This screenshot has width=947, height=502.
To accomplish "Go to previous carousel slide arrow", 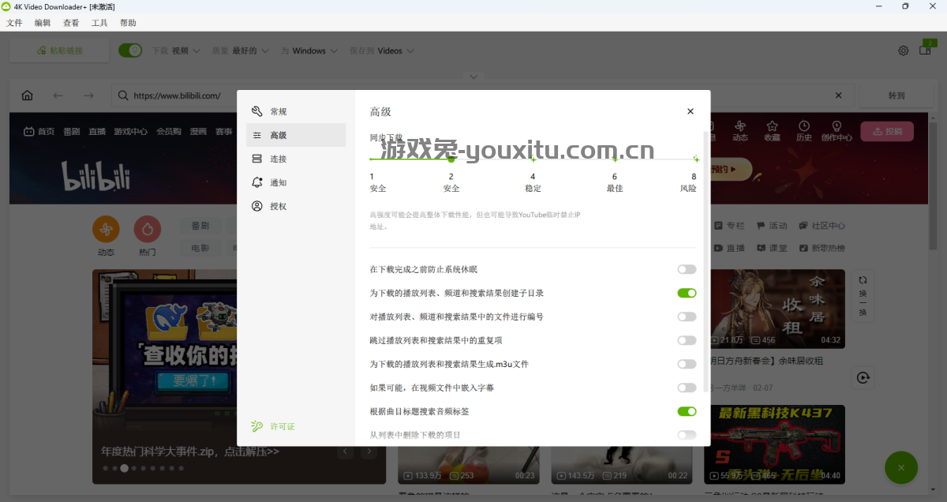I will coord(345,452).
